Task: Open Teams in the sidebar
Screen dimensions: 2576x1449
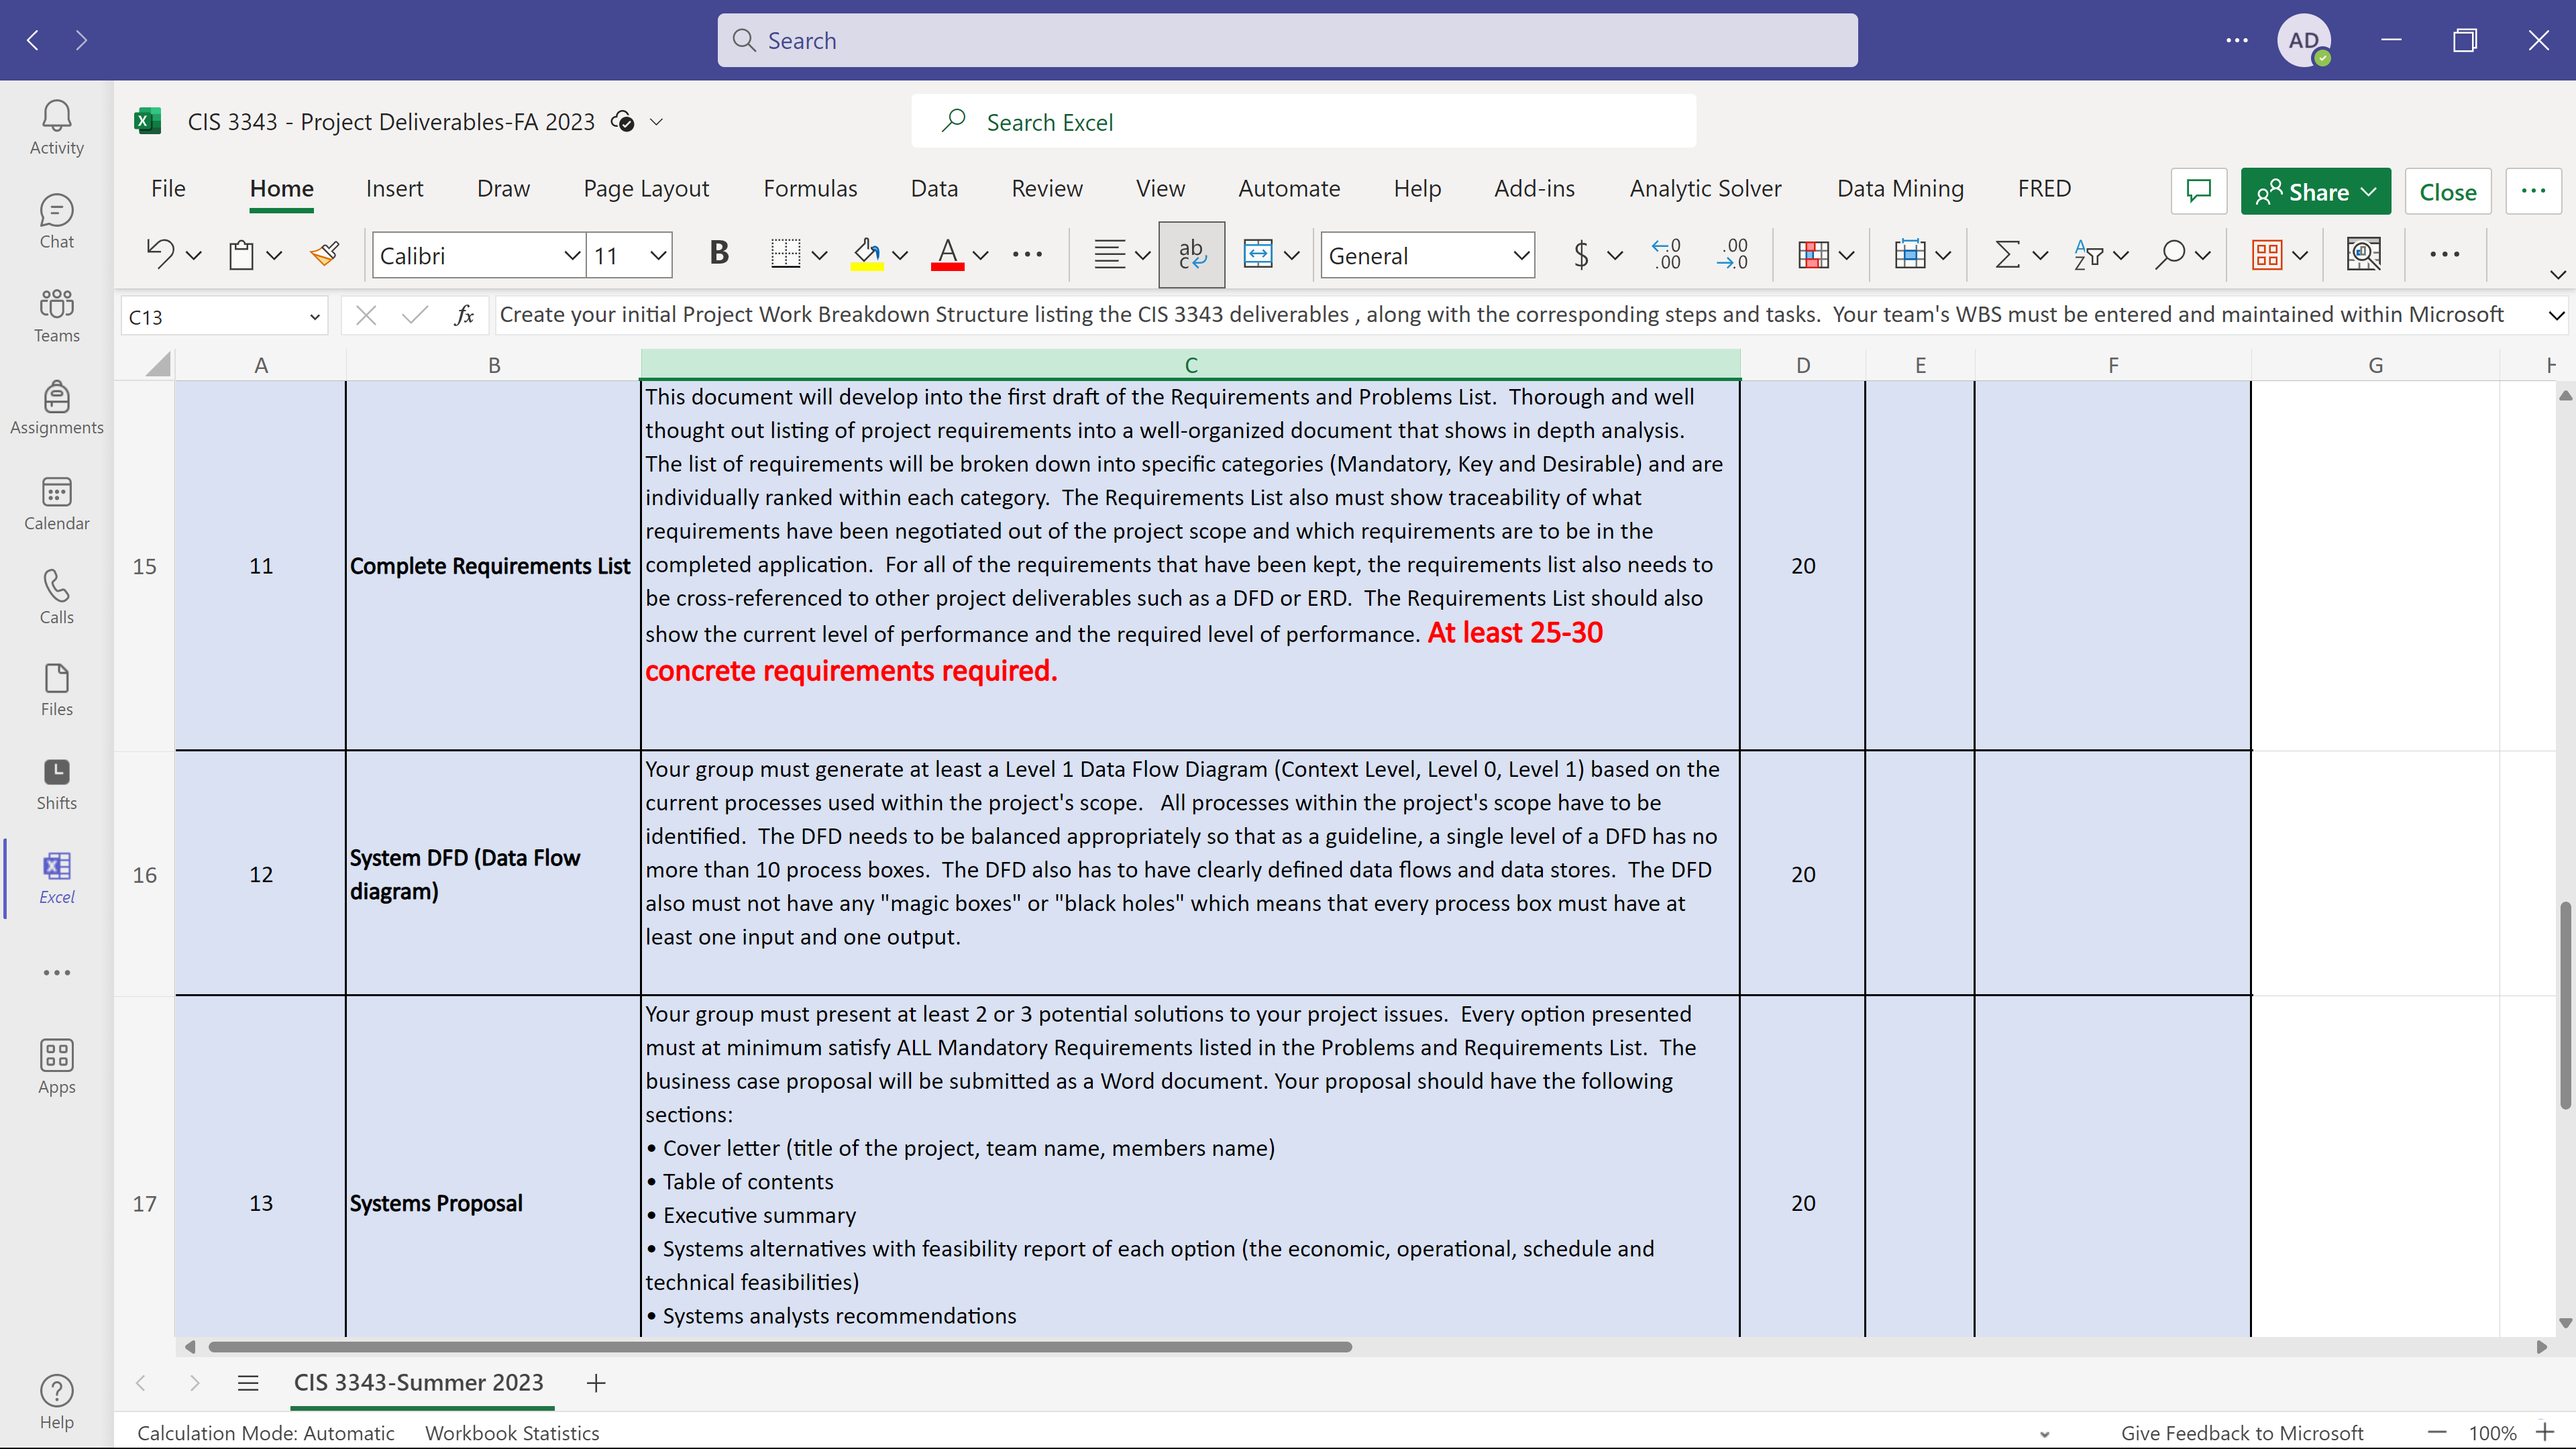Action: [57, 315]
